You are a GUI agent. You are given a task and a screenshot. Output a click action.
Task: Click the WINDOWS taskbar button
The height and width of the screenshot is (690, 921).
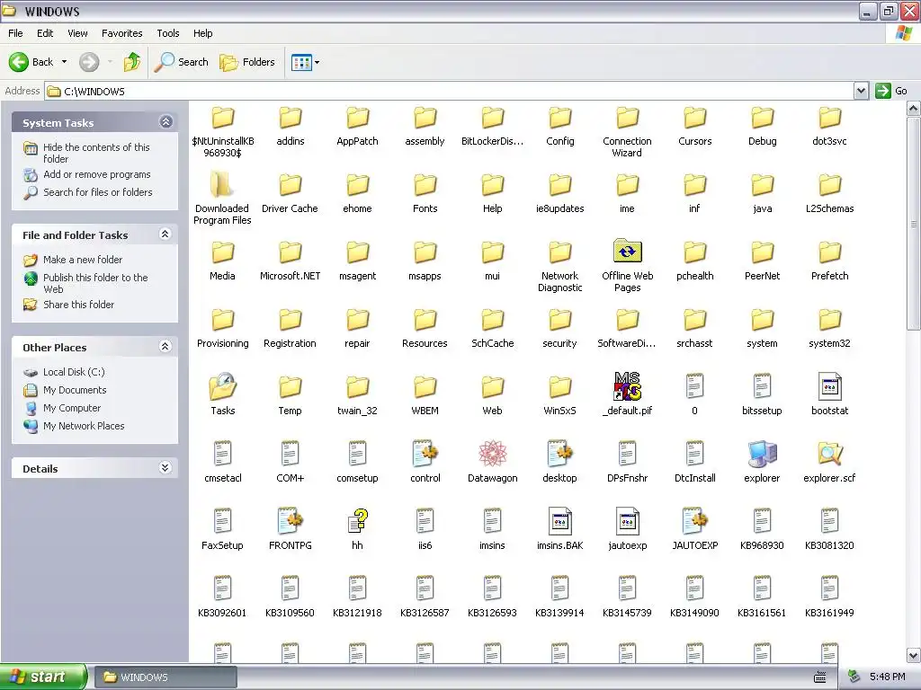coord(165,677)
